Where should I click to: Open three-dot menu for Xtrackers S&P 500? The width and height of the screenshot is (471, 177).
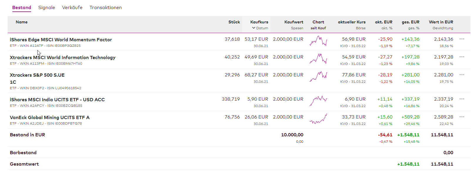(462, 75)
